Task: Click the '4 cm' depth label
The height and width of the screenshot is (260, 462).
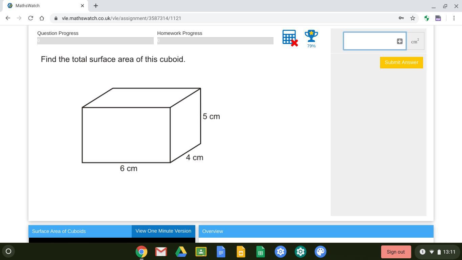Action: click(x=195, y=157)
